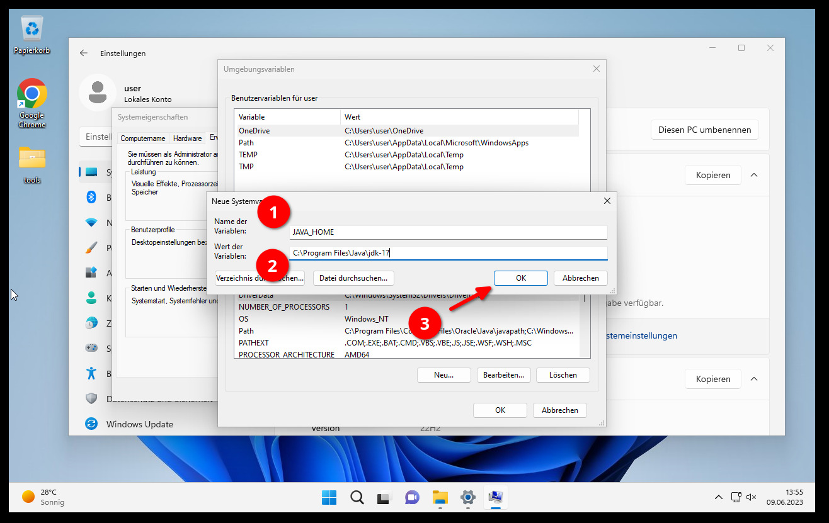Screen dimensions: 829x523
Task: Select the PATHEXT system variable row
Action: click(x=406, y=343)
